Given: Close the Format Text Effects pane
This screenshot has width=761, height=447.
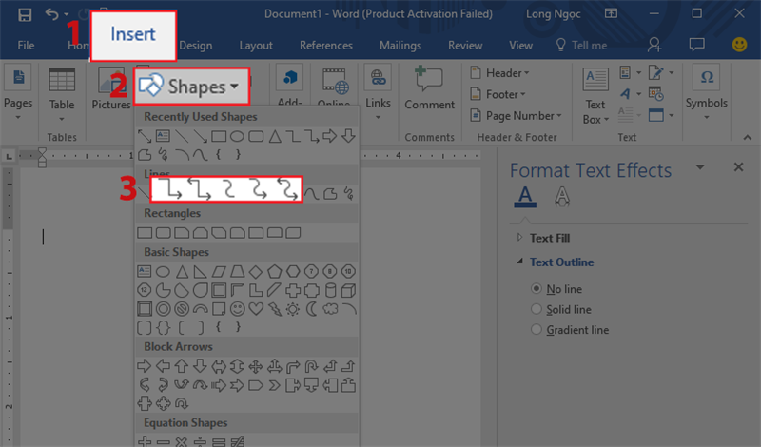Looking at the screenshot, I should (x=738, y=166).
